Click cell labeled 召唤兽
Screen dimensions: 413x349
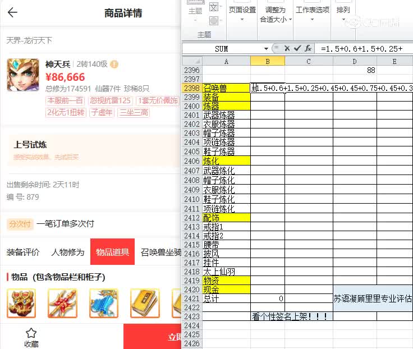pos(226,88)
